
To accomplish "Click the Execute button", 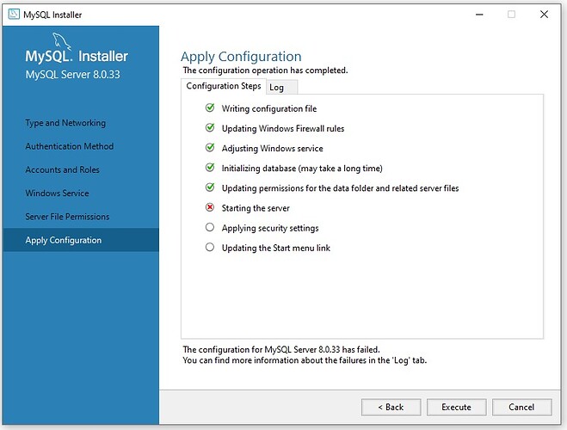I will [456, 408].
